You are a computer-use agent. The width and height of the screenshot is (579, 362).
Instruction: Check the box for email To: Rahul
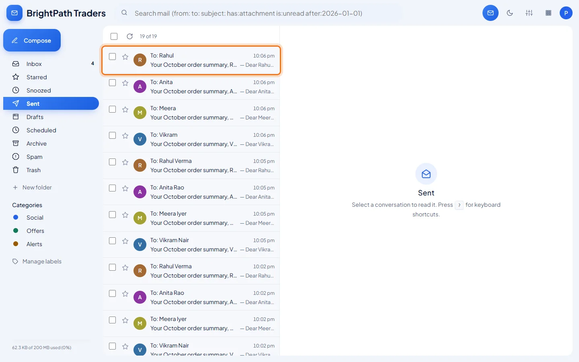coord(113,56)
